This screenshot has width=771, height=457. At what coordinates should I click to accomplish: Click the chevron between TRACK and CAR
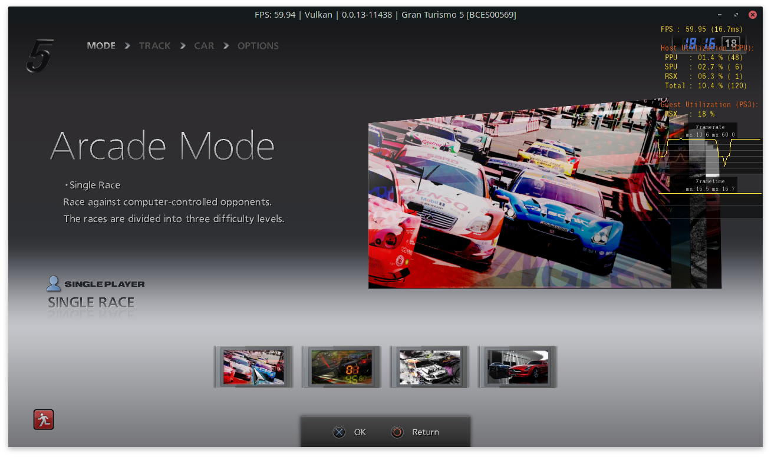click(183, 46)
